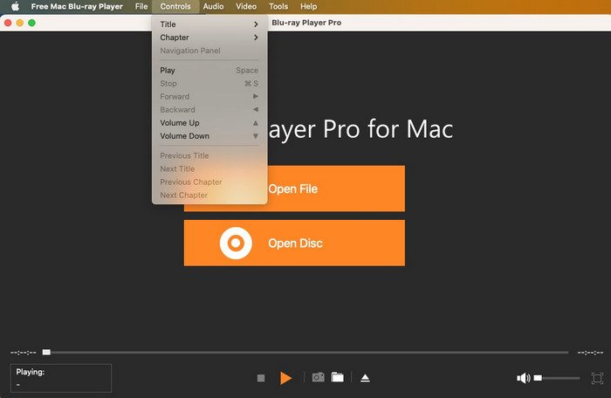Click the playback progress bar

point(305,353)
